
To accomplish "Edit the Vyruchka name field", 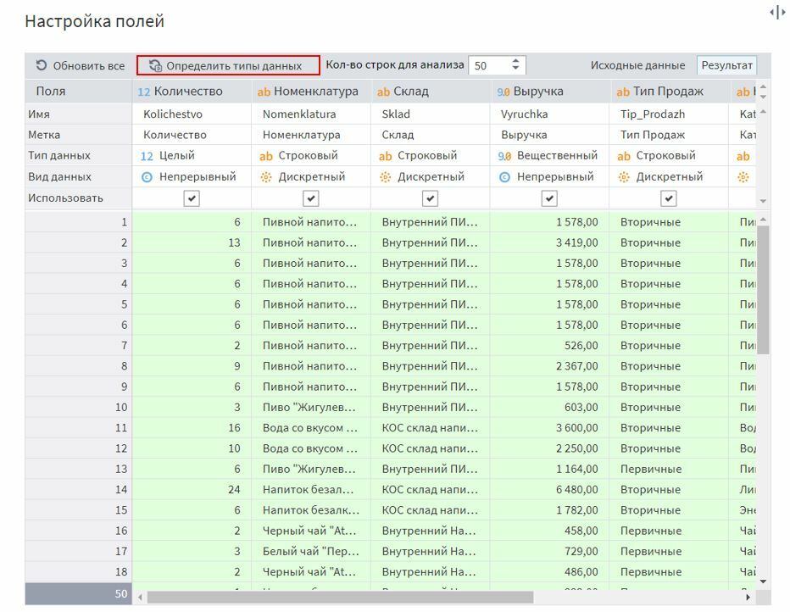I will point(549,114).
